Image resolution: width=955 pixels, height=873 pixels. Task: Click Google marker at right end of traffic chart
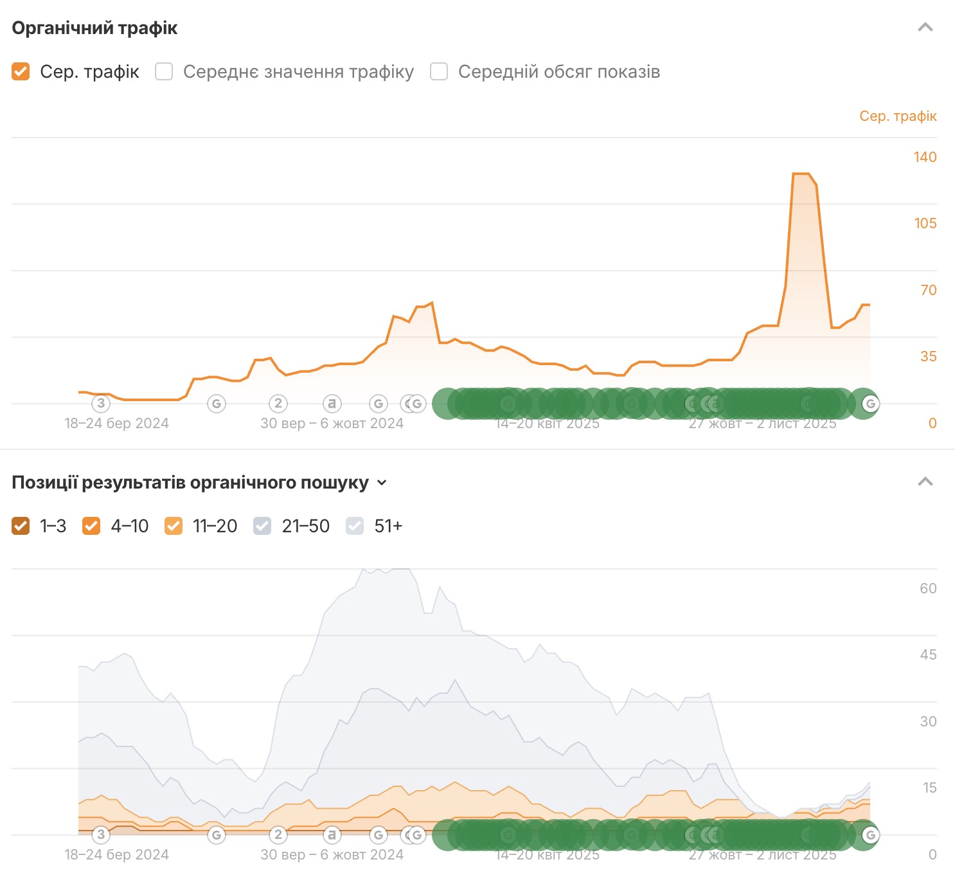(870, 404)
